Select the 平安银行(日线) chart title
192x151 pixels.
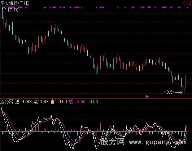click(15, 3)
